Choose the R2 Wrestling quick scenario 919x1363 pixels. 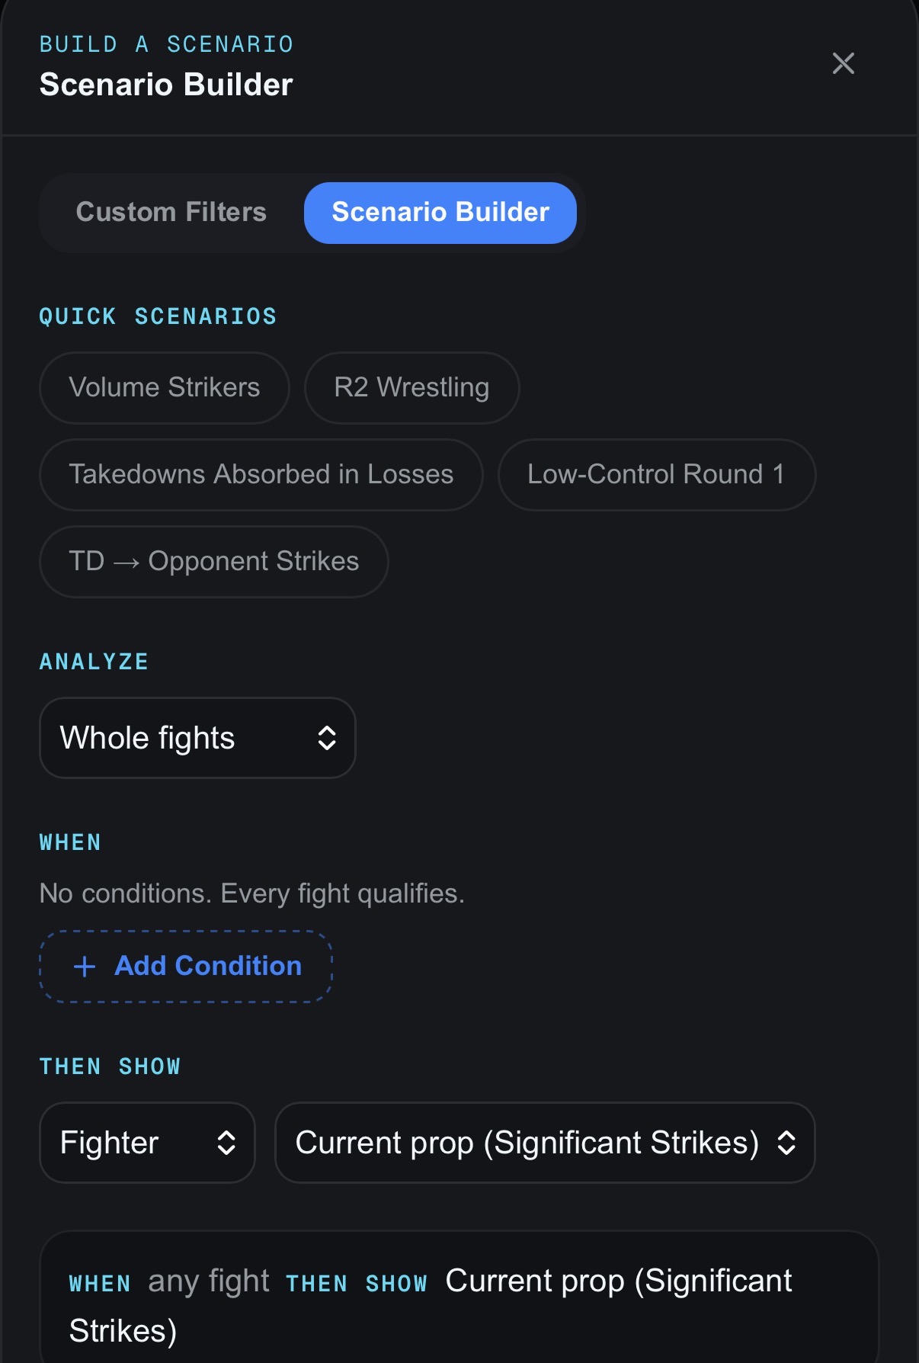coord(411,388)
